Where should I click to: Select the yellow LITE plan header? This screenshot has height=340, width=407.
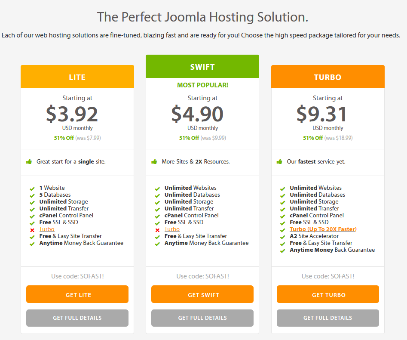pos(77,77)
